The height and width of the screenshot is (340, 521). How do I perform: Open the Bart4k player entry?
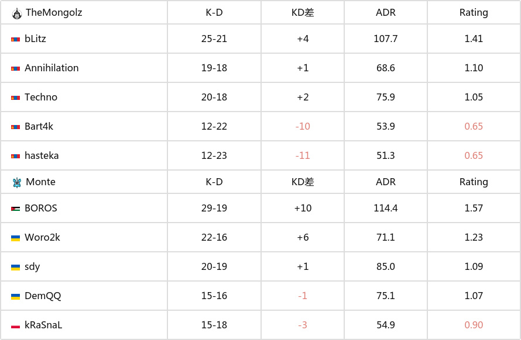coord(39,126)
